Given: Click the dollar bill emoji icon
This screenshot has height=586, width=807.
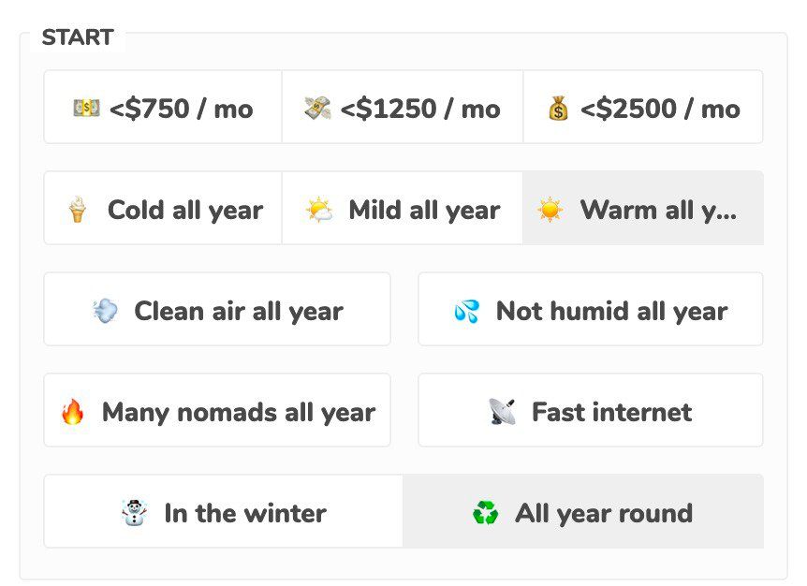Looking at the screenshot, I should (86, 109).
